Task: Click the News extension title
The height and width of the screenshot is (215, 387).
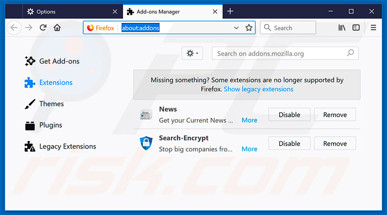Action: point(168,109)
